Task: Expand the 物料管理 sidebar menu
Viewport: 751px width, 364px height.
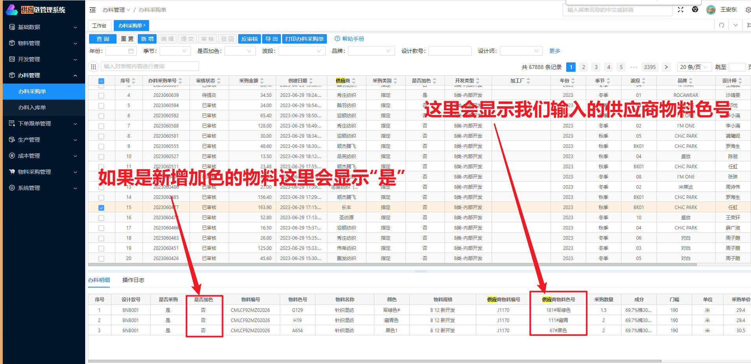Action: (x=43, y=43)
